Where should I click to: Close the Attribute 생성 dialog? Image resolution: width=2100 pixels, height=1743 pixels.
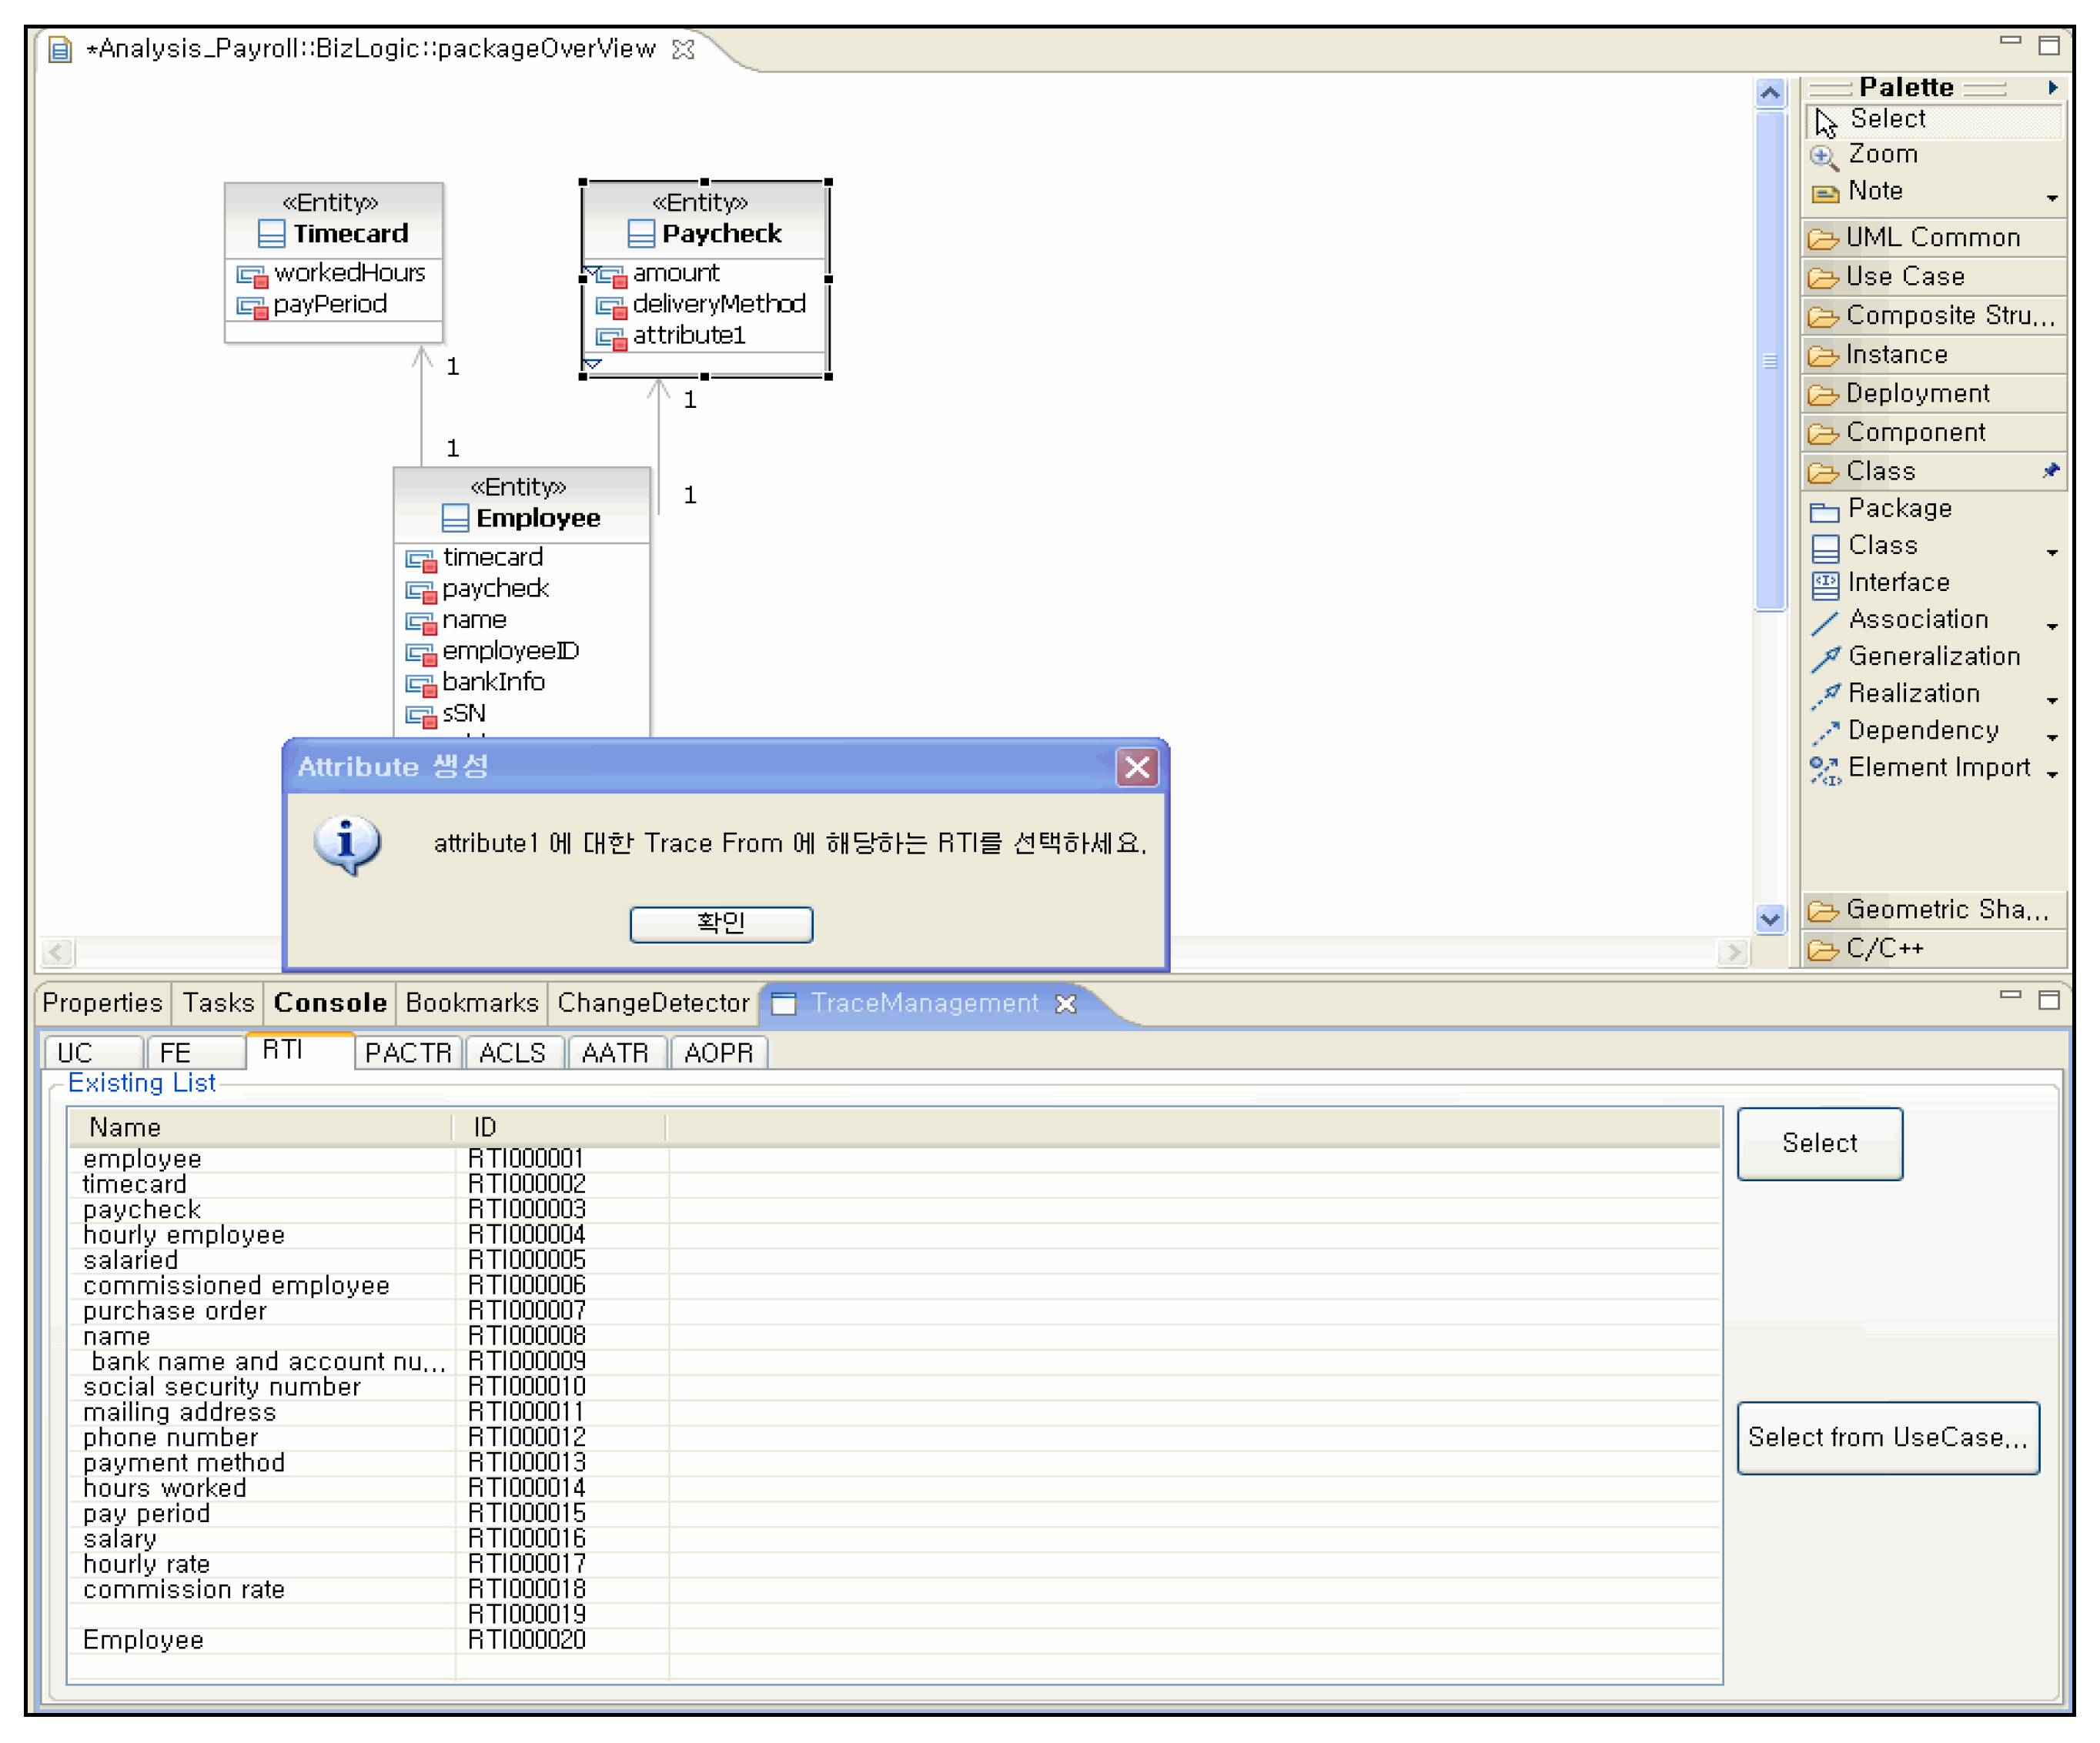(x=1137, y=767)
